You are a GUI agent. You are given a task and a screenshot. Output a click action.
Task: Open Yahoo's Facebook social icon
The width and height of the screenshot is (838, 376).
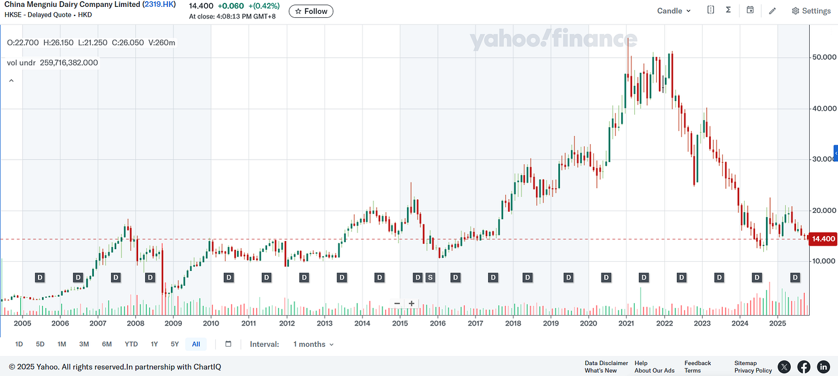click(803, 367)
